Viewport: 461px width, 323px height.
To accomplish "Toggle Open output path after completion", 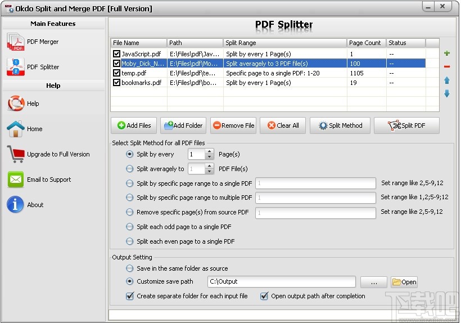I will click(264, 296).
